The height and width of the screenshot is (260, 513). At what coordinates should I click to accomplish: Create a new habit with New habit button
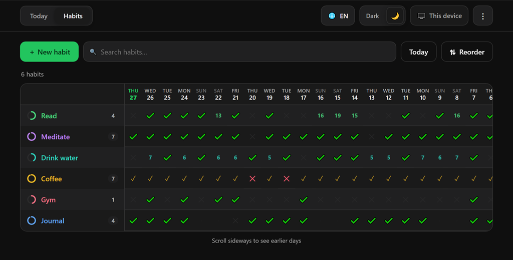click(x=50, y=51)
